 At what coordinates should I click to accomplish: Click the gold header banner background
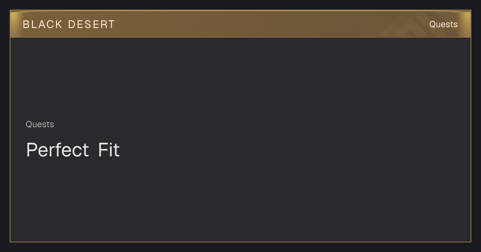pyautogui.click(x=240, y=24)
